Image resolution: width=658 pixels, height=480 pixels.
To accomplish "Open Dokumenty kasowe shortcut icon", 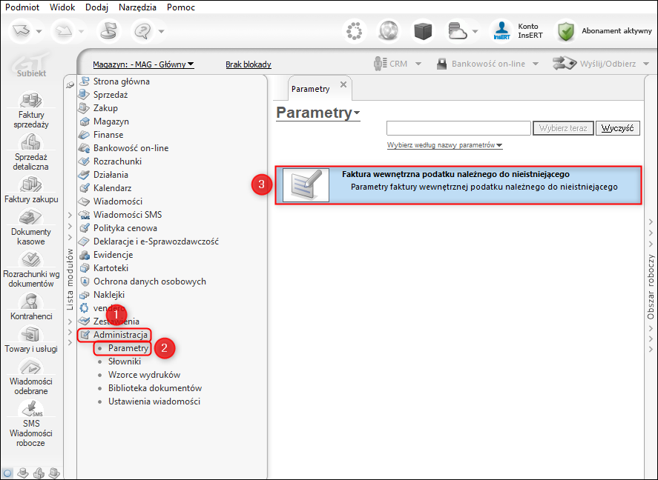I will (31, 217).
